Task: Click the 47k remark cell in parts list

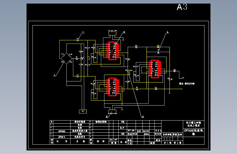Action: coord(122,122)
